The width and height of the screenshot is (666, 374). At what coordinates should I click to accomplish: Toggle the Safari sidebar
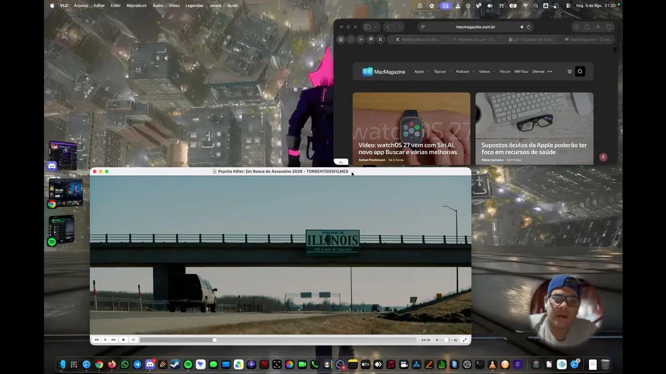tap(367, 27)
